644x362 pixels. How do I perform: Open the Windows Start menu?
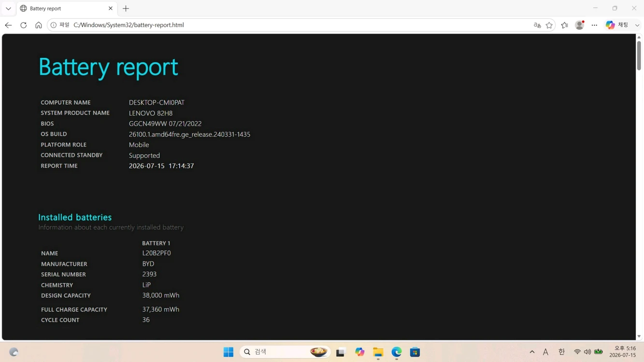229,352
